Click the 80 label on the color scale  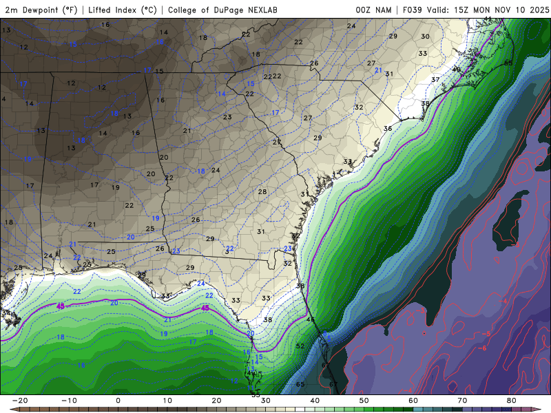512,401
